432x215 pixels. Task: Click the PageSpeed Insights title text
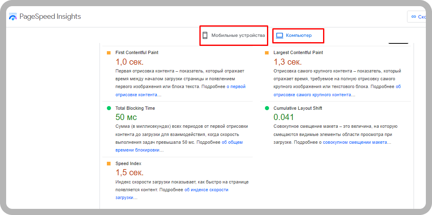click(x=50, y=16)
